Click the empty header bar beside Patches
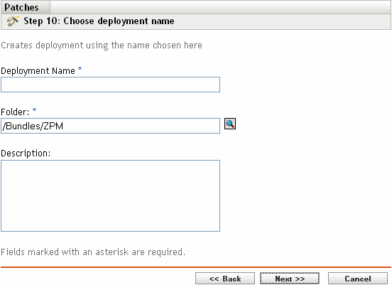This screenshot has width=392, height=285. point(220,7)
